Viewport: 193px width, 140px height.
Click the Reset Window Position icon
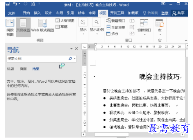tap(132, 33)
